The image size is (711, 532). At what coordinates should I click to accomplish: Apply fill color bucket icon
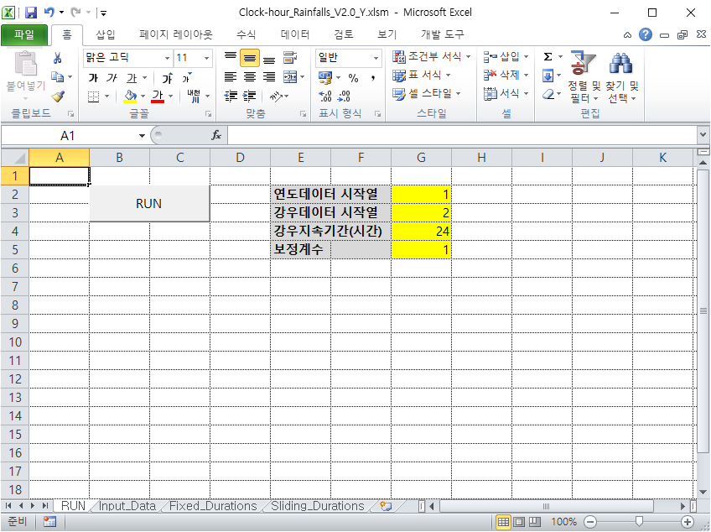(x=130, y=96)
